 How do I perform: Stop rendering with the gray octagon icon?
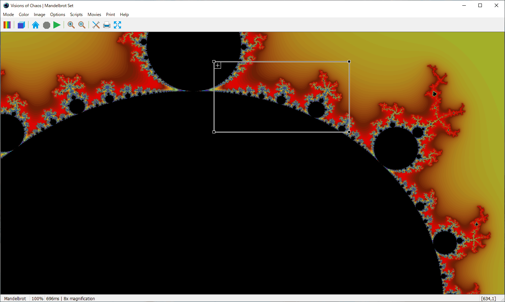(x=47, y=25)
